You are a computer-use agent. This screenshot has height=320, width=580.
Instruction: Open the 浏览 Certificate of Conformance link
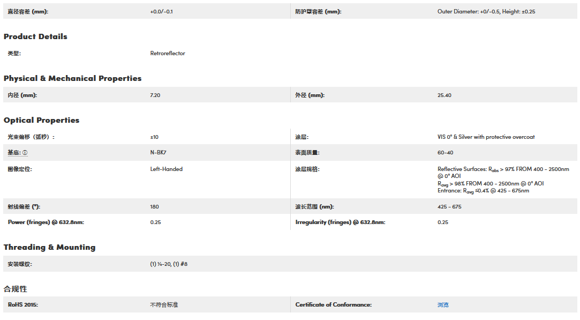pyautogui.click(x=443, y=305)
